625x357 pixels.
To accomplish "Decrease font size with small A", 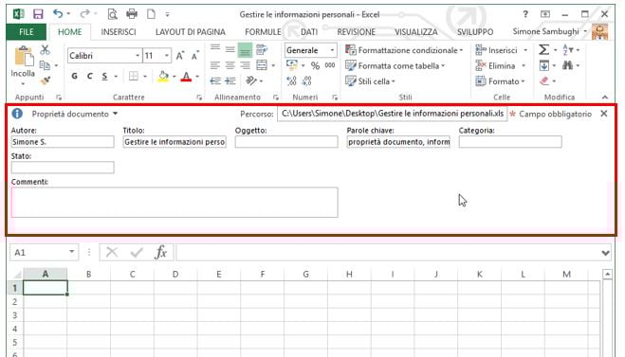I will [194, 56].
